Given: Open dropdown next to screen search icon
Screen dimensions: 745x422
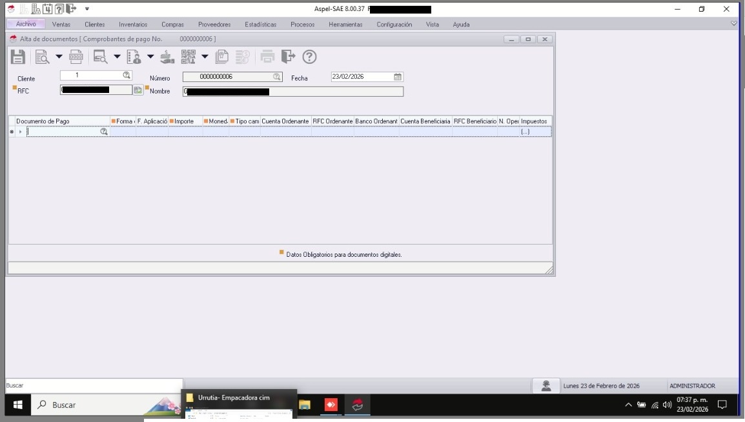Looking at the screenshot, I should pos(117,57).
